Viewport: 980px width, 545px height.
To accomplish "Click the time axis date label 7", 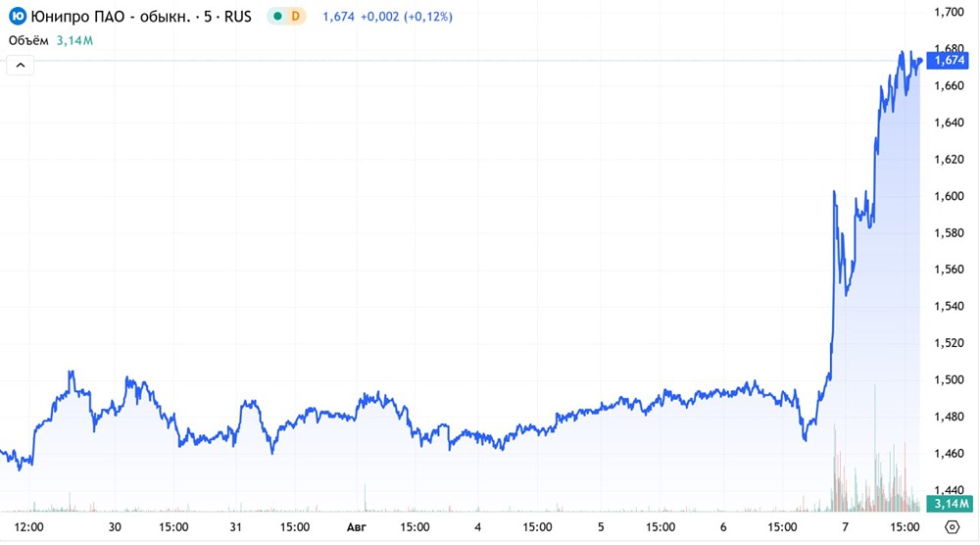I will tap(845, 527).
